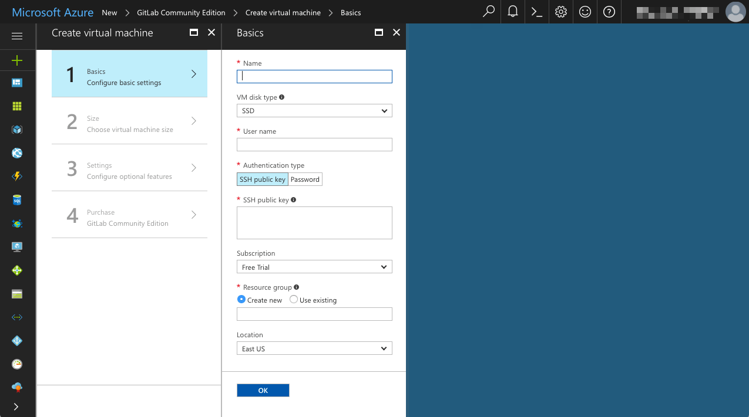The image size is (749, 417).
Task: Switch authentication type to Password
Action: tap(304, 179)
